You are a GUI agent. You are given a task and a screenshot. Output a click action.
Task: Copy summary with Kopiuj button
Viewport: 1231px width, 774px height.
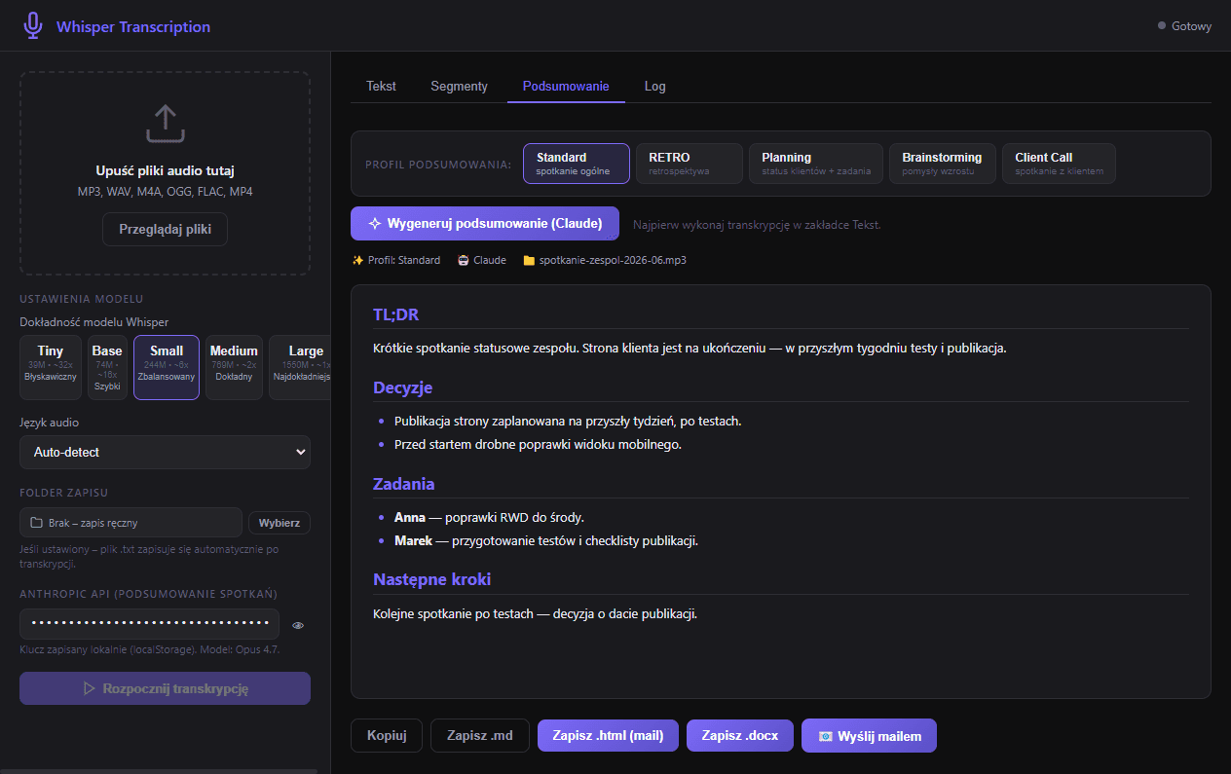pyautogui.click(x=387, y=735)
